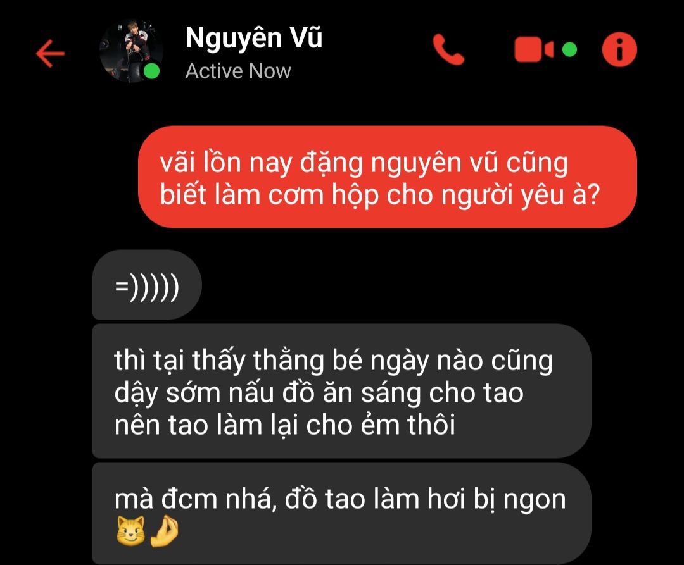Screen dimensions: 684x565
Task: Open Nguyên Vũ's profile picture
Action: [x=131, y=51]
